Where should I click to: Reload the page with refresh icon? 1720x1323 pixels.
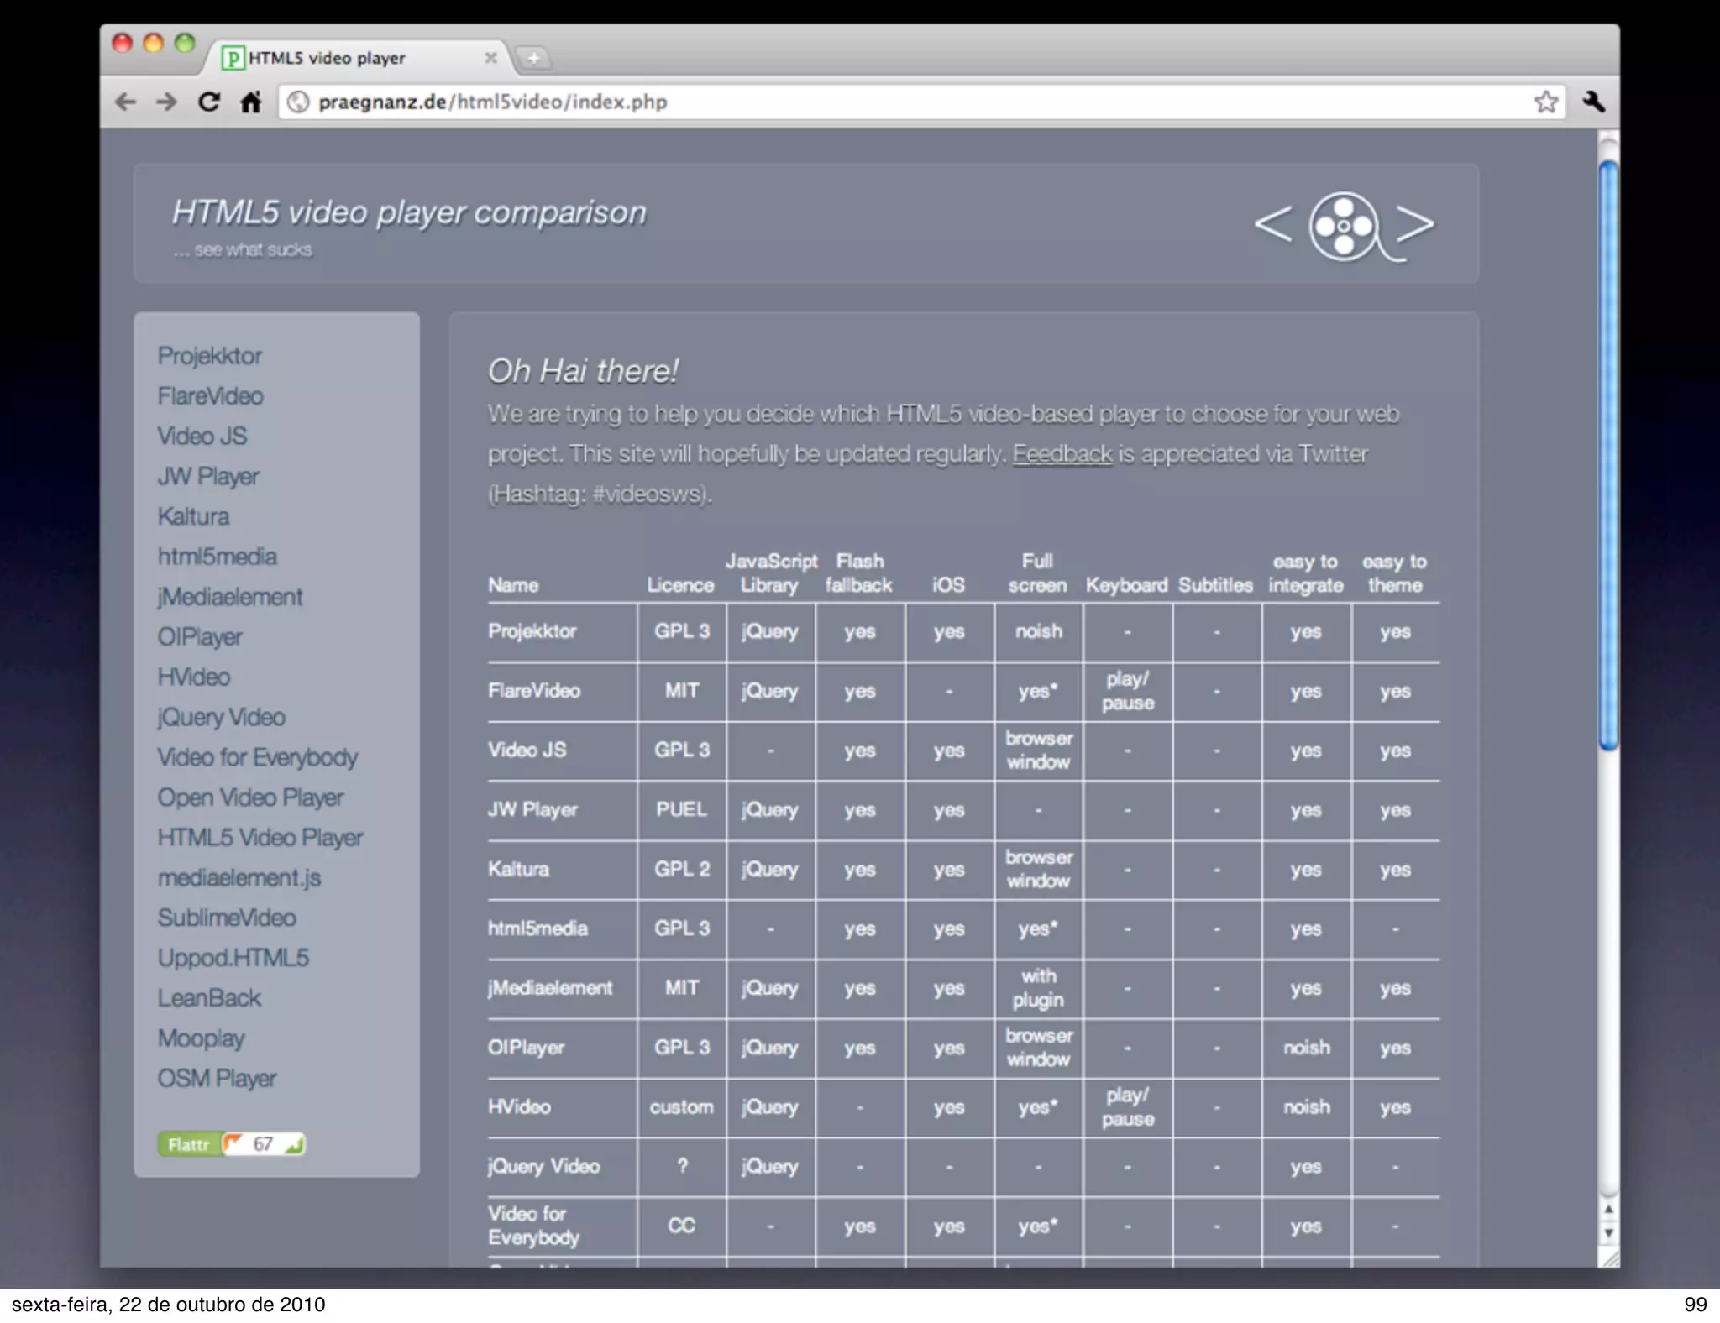[x=209, y=102]
